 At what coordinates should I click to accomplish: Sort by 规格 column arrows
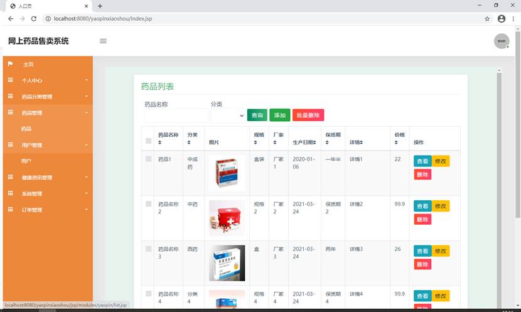point(255,143)
